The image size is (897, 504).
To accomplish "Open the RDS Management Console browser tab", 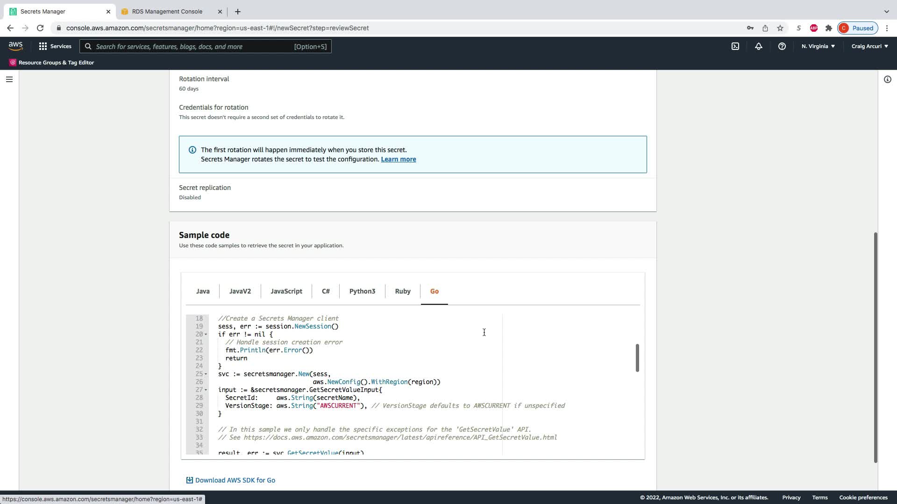I will click(x=167, y=11).
